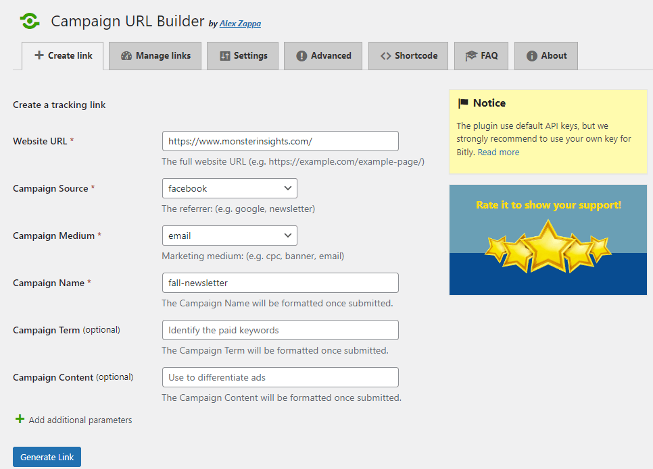Click the green Campaign URL Builder logo
This screenshot has width=653, height=469.
click(29, 21)
